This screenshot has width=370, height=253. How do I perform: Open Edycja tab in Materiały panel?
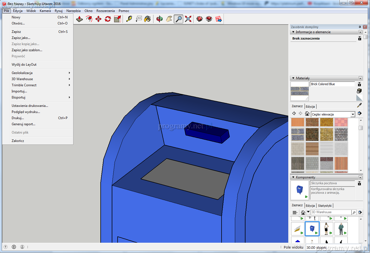click(x=310, y=107)
